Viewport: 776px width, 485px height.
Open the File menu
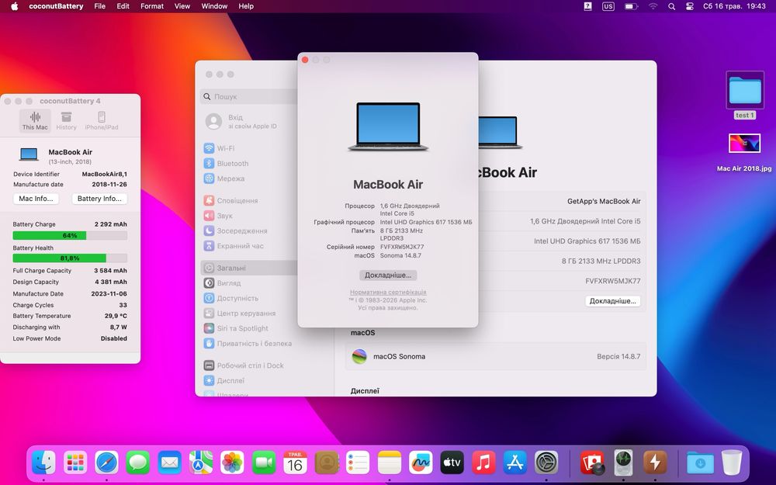100,6
